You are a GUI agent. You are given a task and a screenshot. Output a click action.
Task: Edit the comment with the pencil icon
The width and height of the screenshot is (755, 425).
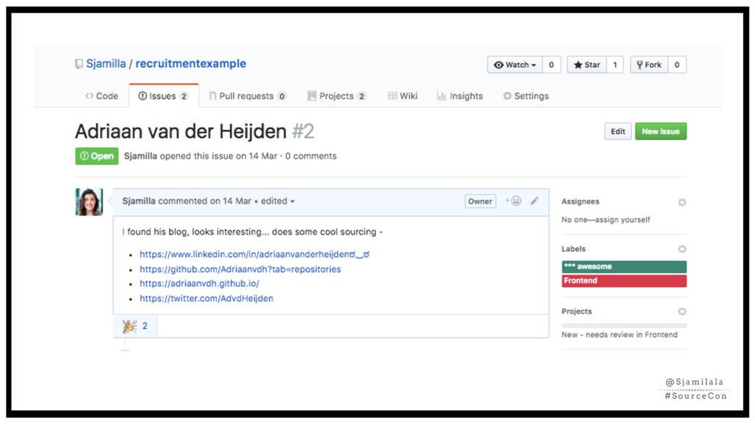tap(535, 201)
